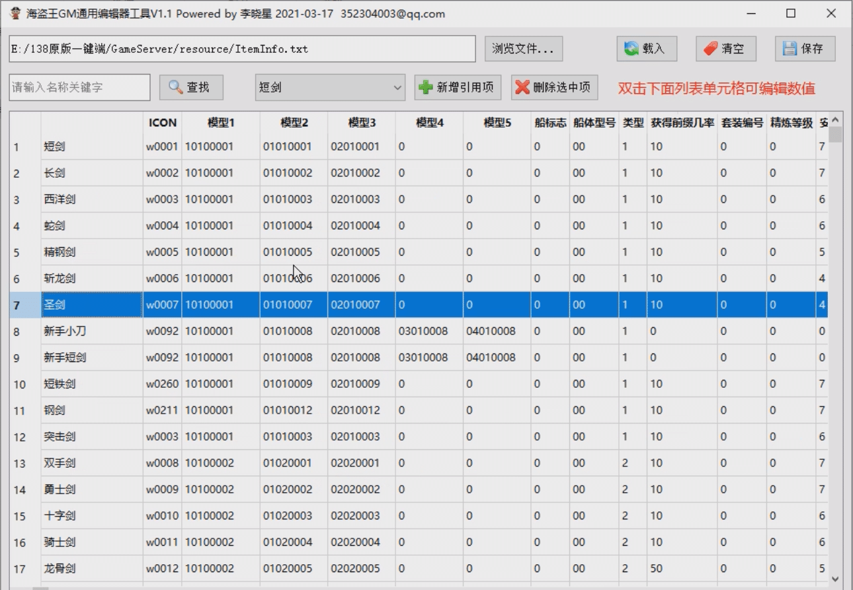Select the 新手小刀 row name cell
This screenshot has width=853, height=590.
click(92, 331)
